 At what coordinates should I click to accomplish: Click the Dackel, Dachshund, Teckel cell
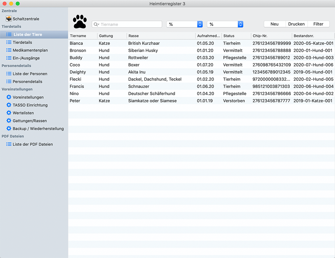[155, 79]
